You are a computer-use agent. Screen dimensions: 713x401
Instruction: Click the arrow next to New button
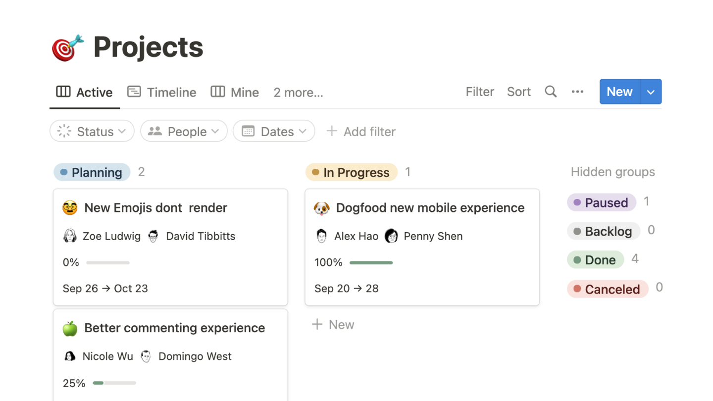(x=651, y=92)
